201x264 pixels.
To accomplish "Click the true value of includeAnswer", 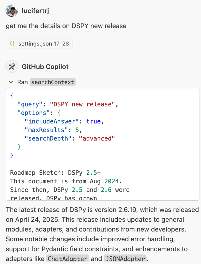I will click(x=94, y=121).
